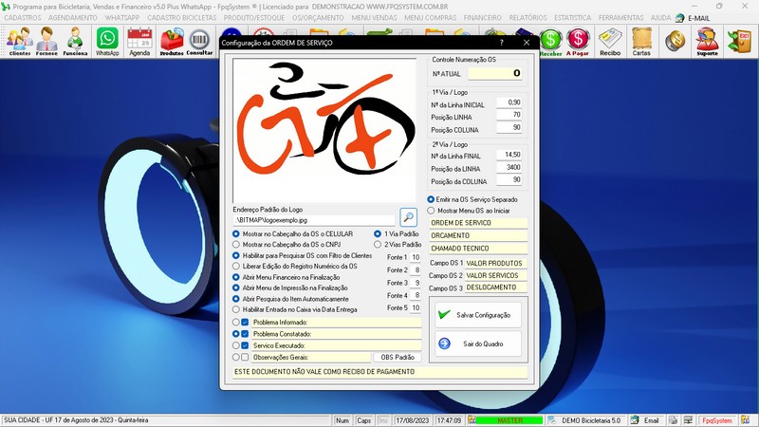Open the AGENDAMENTO menu
Viewport: 759px width, 427px height.
click(x=73, y=18)
